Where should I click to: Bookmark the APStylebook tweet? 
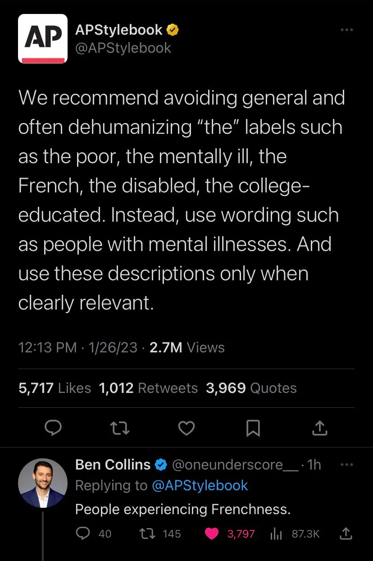[x=253, y=428]
